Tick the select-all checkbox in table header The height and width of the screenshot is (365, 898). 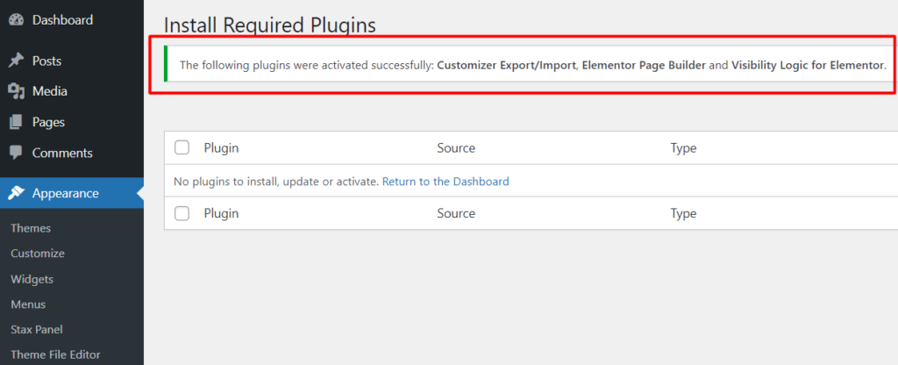click(182, 147)
